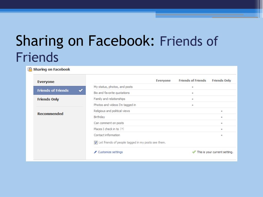The image size is (263, 197).
Task: Open the [?] help for Places I check in to
Action: pyautogui.click(x=122, y=129)
